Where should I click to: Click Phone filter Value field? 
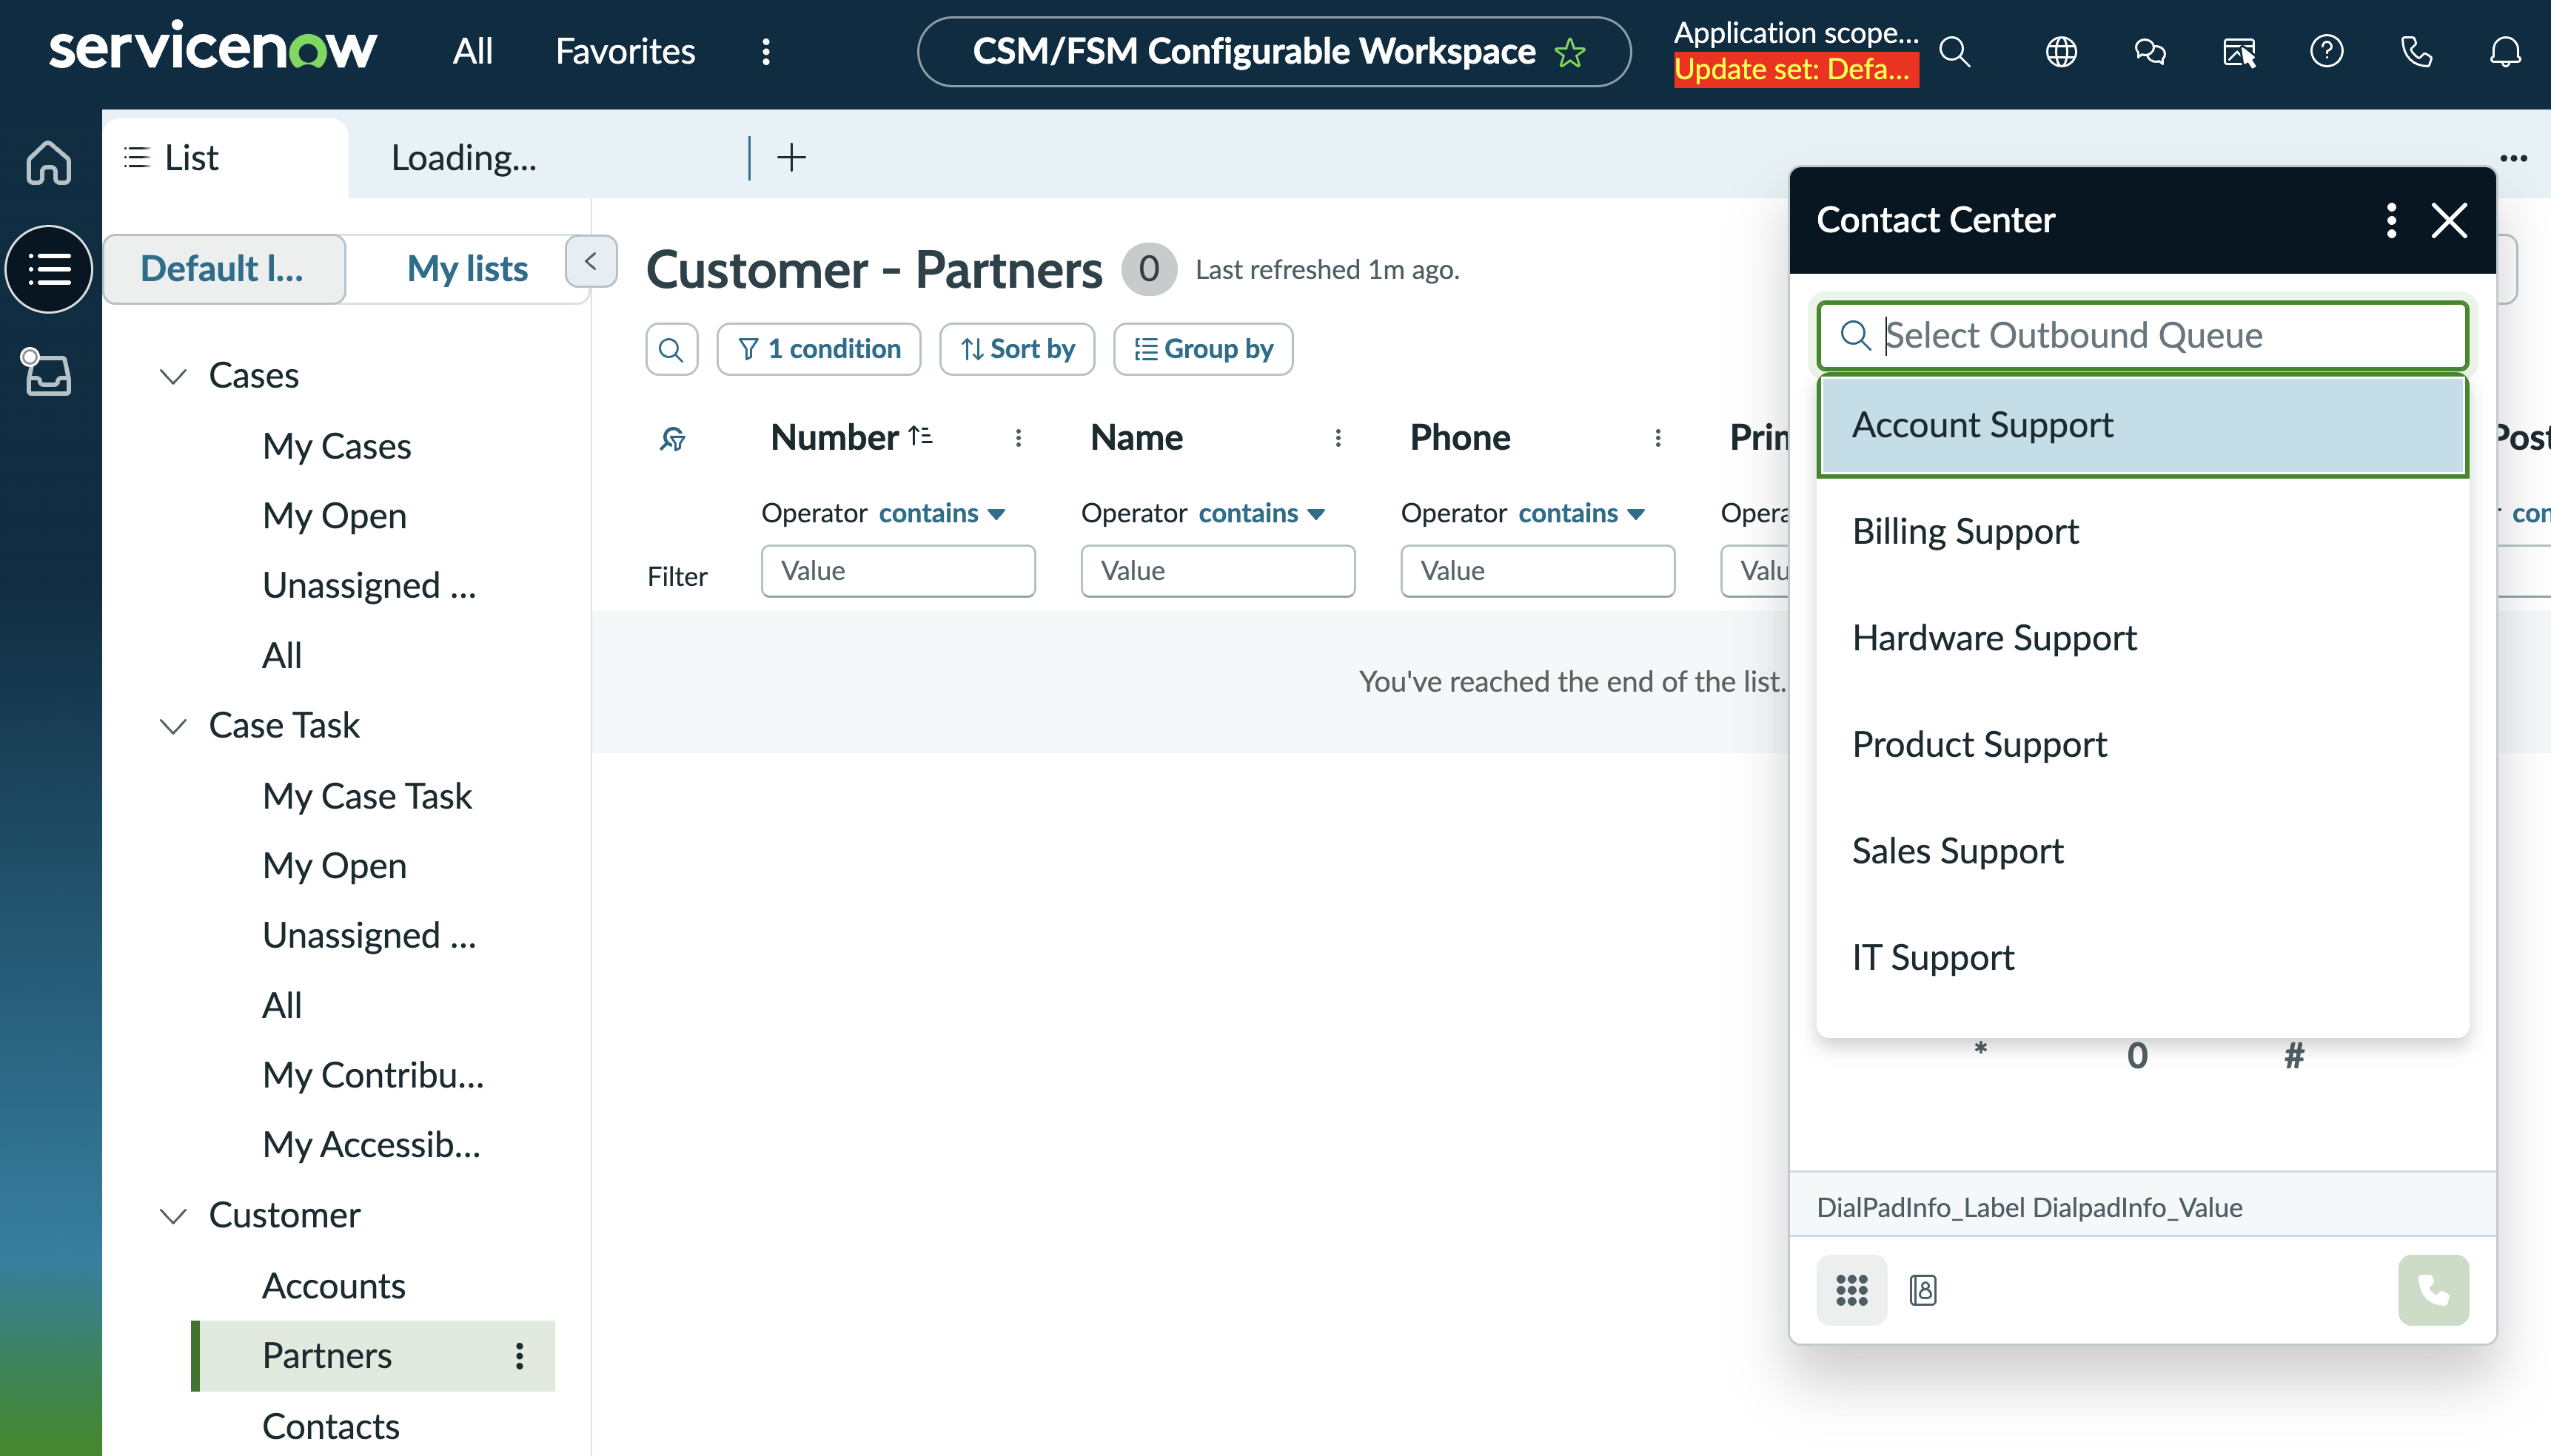point(1538,571)
